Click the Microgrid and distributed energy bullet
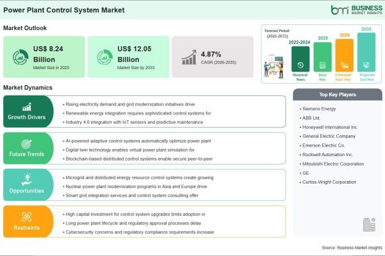The height and width of the screenshot is (256, 385). click(138, 178)
